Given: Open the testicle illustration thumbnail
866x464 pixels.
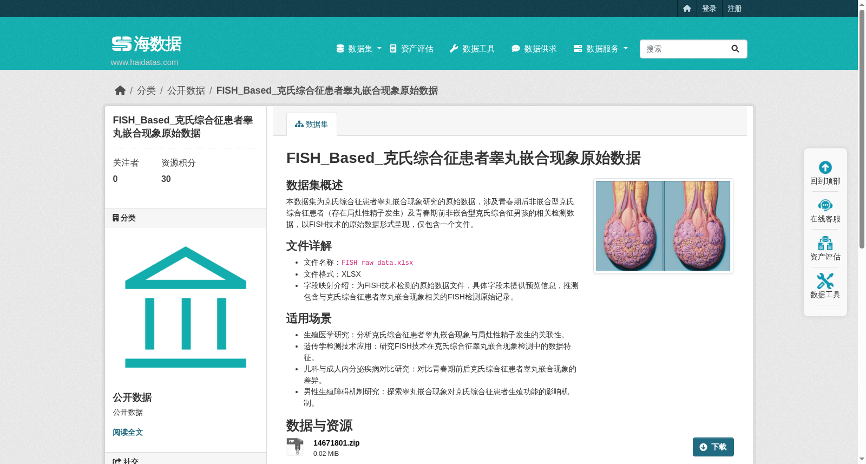Looking at the screenshot, I should [x=663, y=226].
